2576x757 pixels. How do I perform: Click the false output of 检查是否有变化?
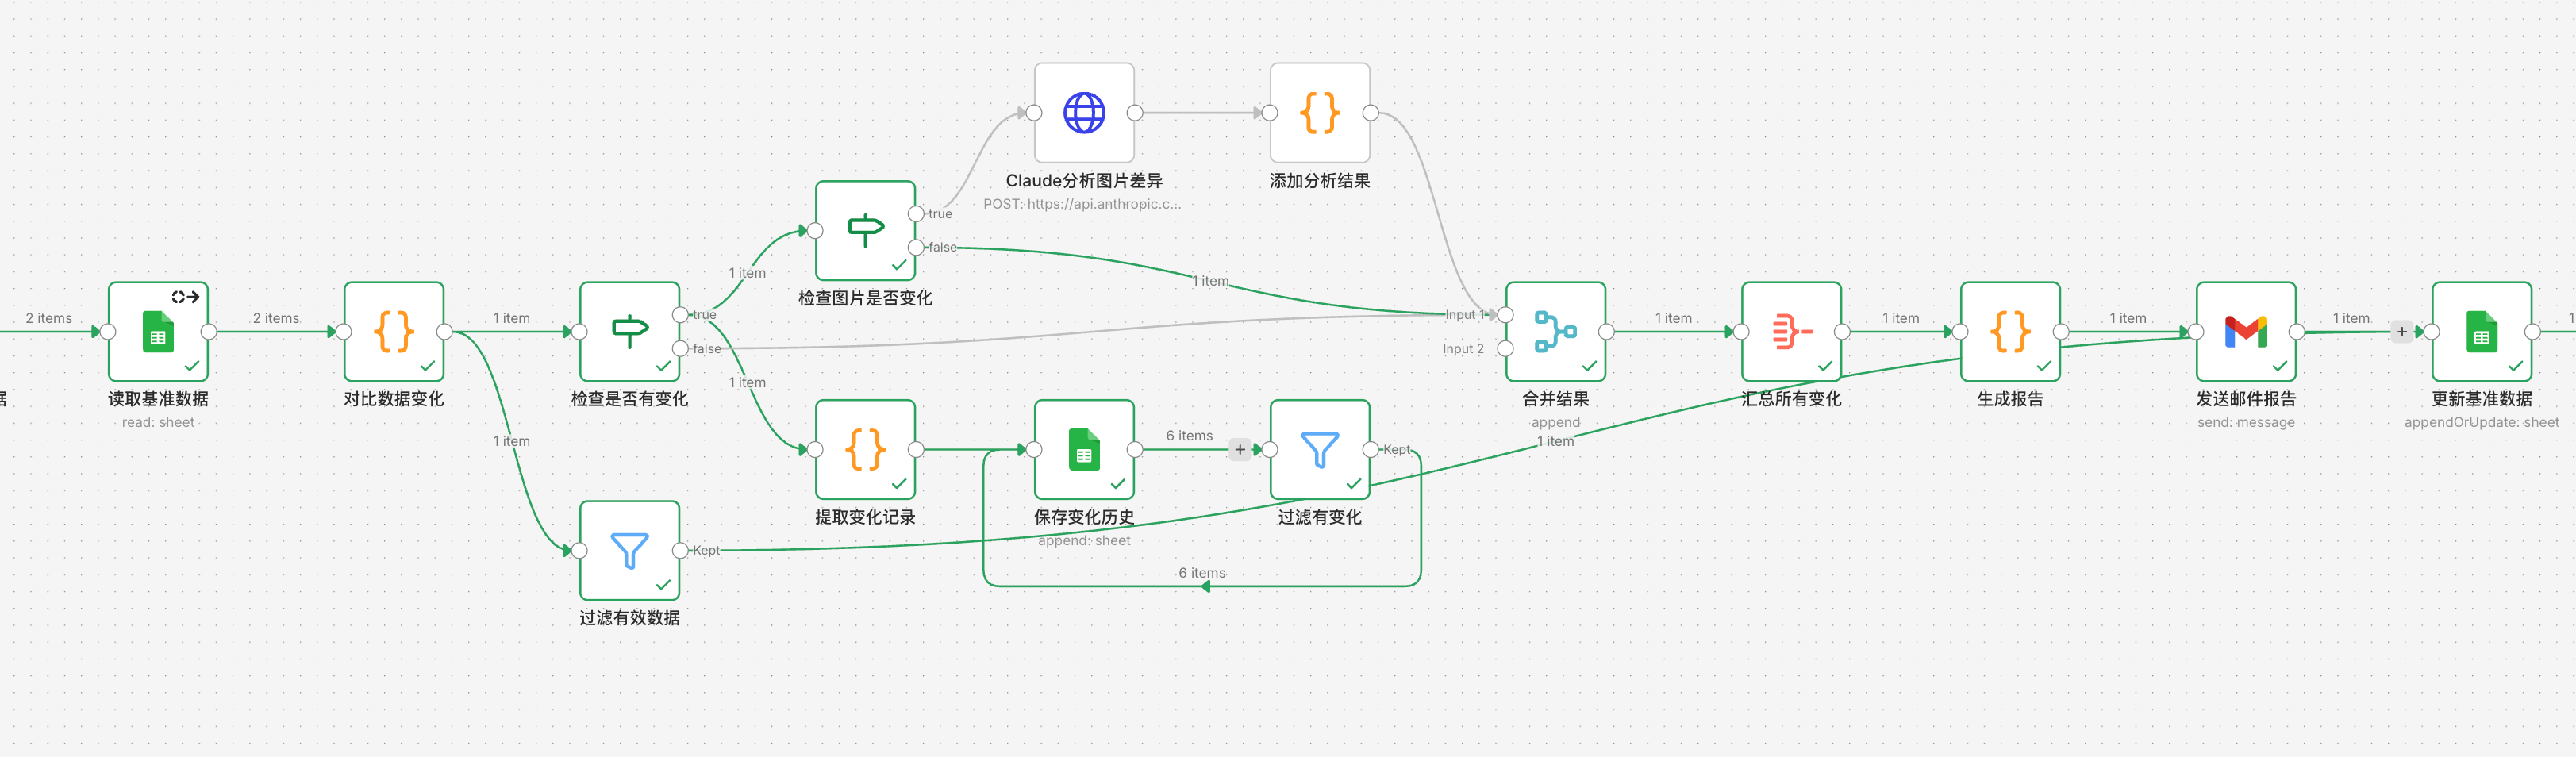tap(681, 349)
